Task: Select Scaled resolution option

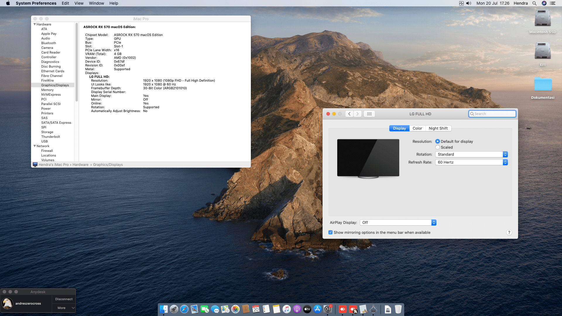Action: pyautogui.click(x=438, y=147)
